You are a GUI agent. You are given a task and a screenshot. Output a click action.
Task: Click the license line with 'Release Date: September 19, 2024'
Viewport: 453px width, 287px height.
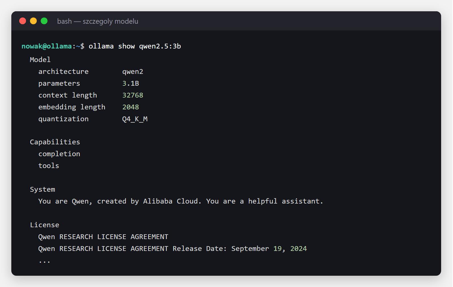pyautogui.click(x=173, y=249)
